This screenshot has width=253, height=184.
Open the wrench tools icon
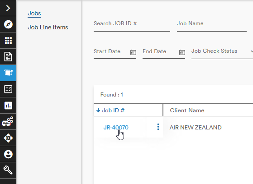coord(8,170)
